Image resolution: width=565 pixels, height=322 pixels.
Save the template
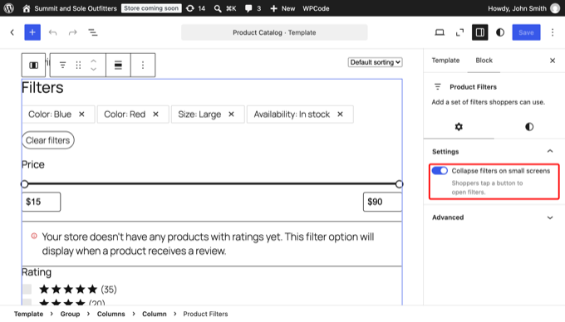pyautogui.click(x=526, y=32)
